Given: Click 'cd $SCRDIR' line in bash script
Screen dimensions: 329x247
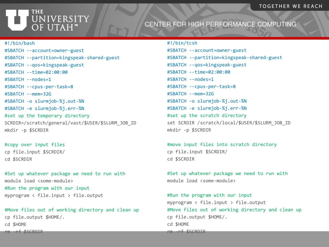Looking at the screenshot, I should pyautogui.click(x=18, y=159).
